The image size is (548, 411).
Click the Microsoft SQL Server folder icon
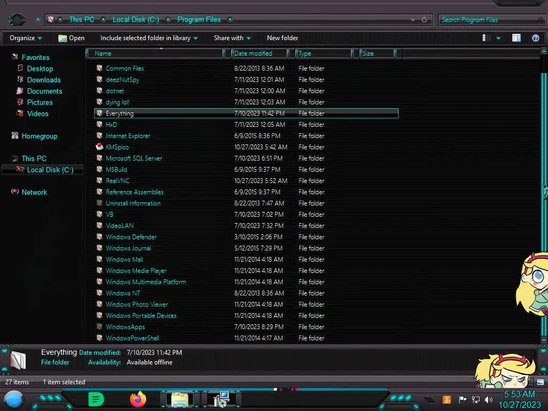(x=99, y=158)
